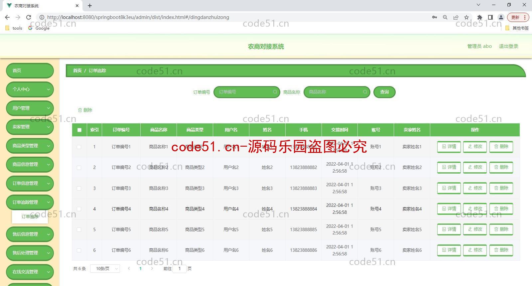Open the 10条/页 page size dropdown
Viewport: 532px width, 286px height.
(x=105, y=268)
